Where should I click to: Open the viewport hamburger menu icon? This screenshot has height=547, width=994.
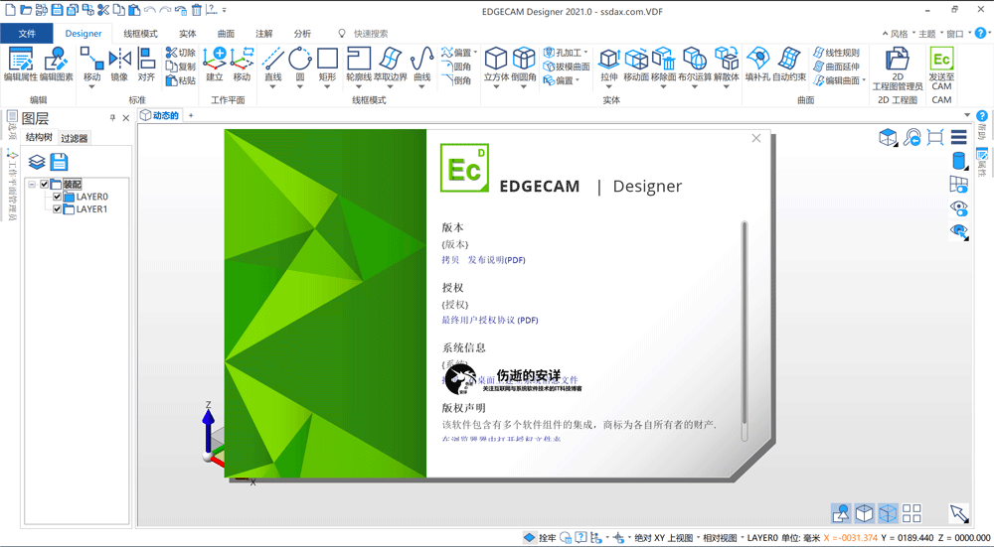(x=958, y=137)
